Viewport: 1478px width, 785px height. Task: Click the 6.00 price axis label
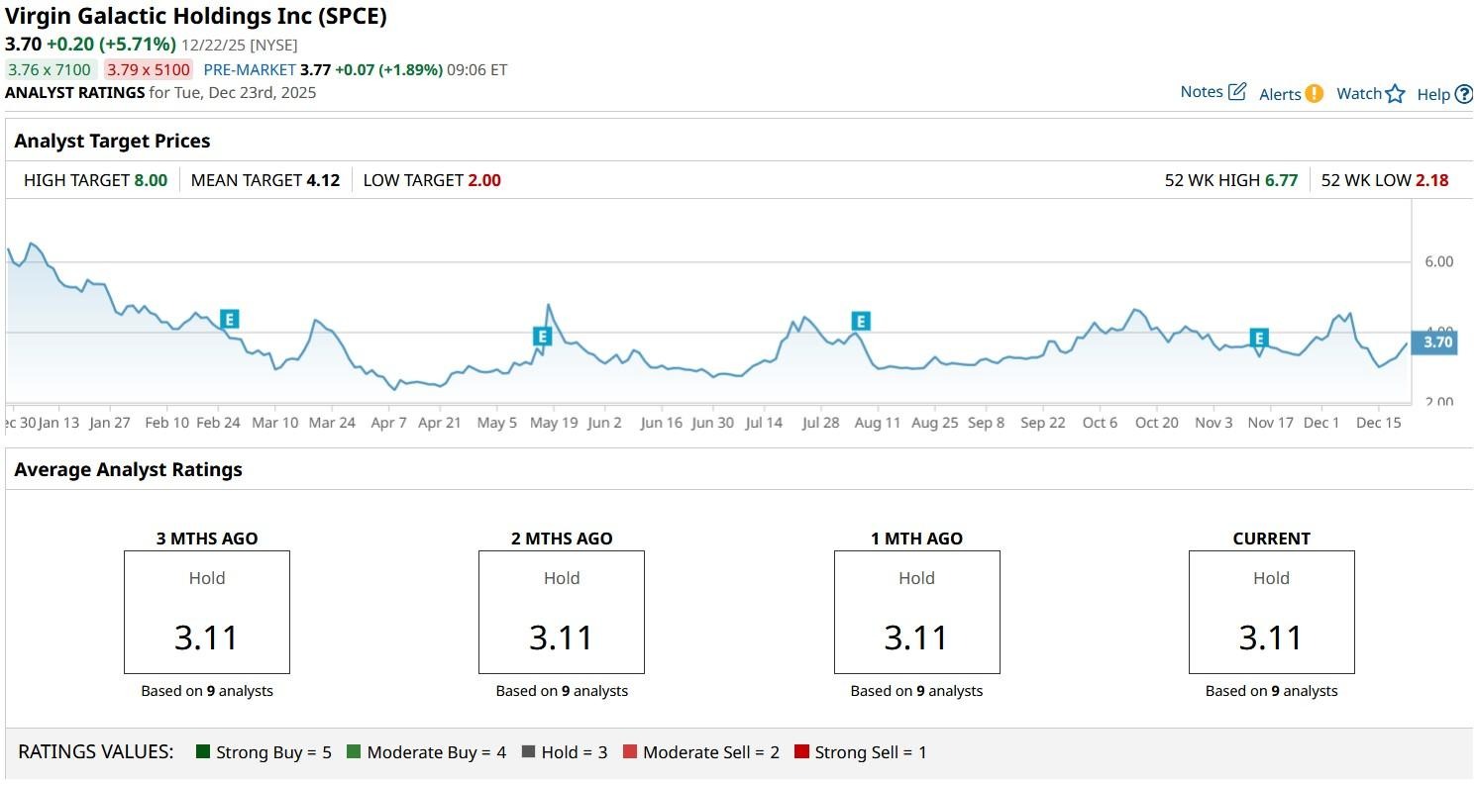(1438, 261)
